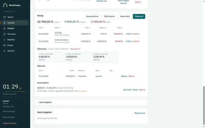This screenshot has width=205, height=128.
Task: Click the Hesap ekstresi button
Action: click(92, 16)
